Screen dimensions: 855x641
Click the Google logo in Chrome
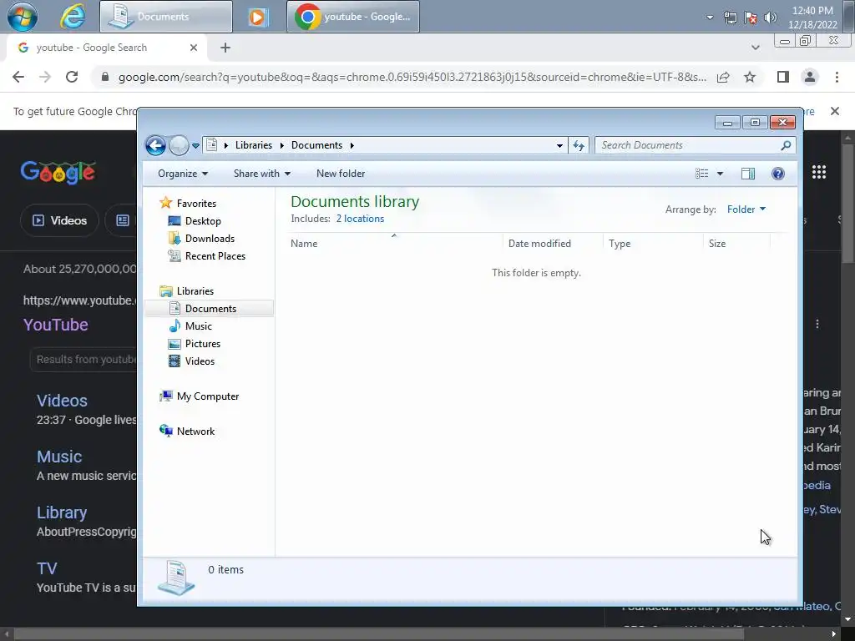tap(58, 172)
